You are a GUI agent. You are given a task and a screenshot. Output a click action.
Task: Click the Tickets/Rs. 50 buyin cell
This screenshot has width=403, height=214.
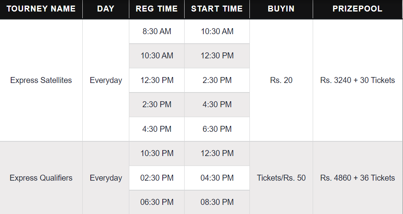(x=281, y=178)
